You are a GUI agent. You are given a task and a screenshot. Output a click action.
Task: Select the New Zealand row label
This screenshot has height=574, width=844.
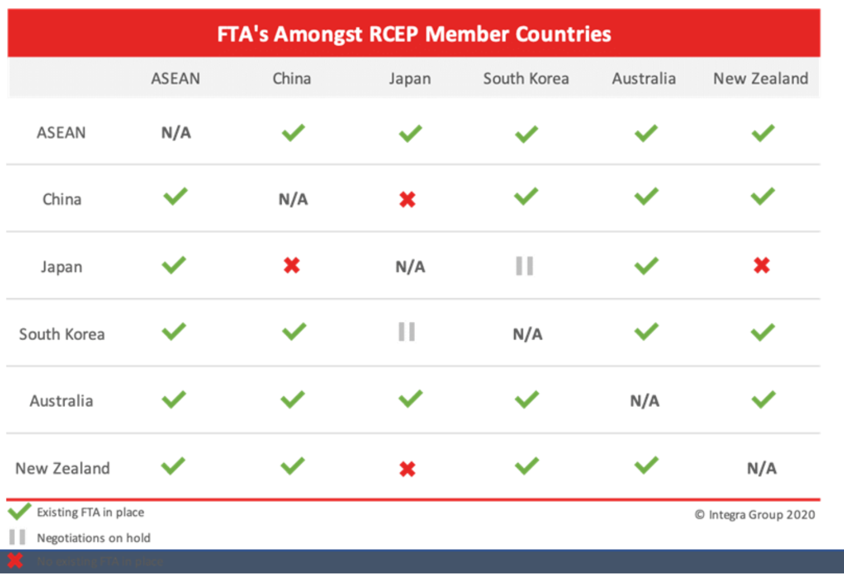tap(63, 468)
